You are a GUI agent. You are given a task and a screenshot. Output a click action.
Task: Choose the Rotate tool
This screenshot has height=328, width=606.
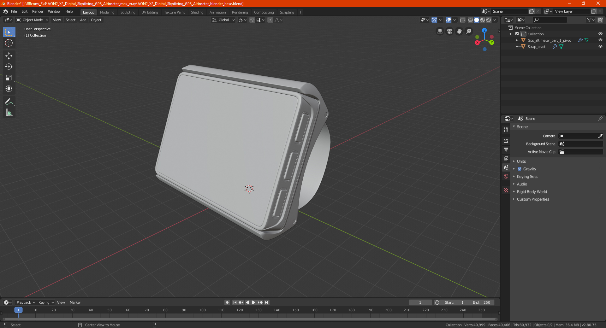[9, 67]
